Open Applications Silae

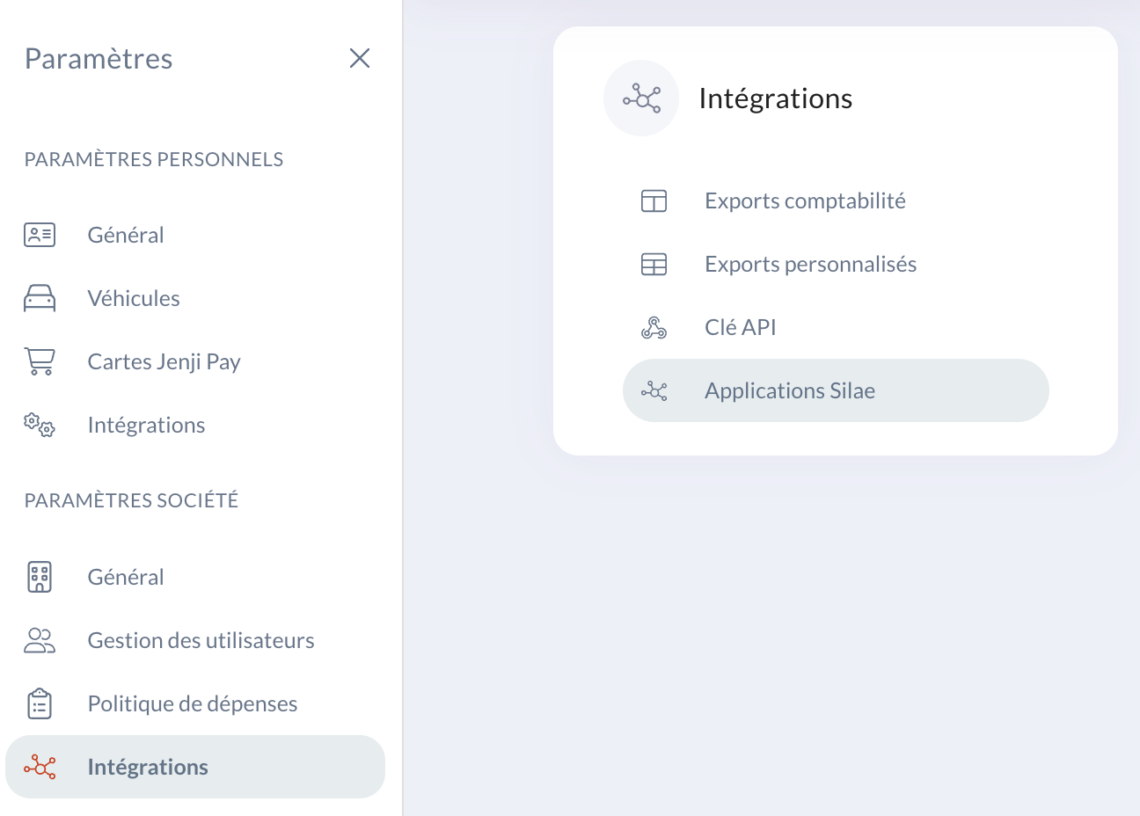coord(836,390)
